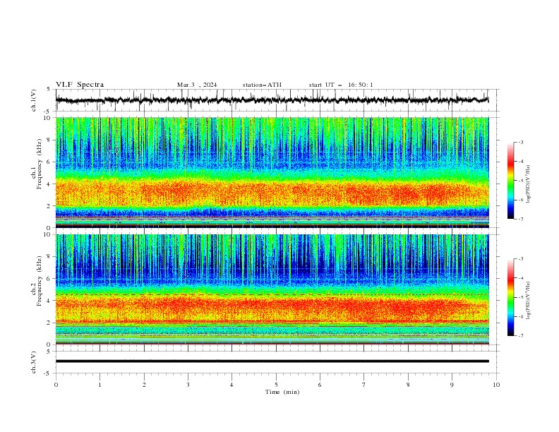Click the ch.2 "log(PSD)(V²/Hz)" colorbar label

click(528, 300)
